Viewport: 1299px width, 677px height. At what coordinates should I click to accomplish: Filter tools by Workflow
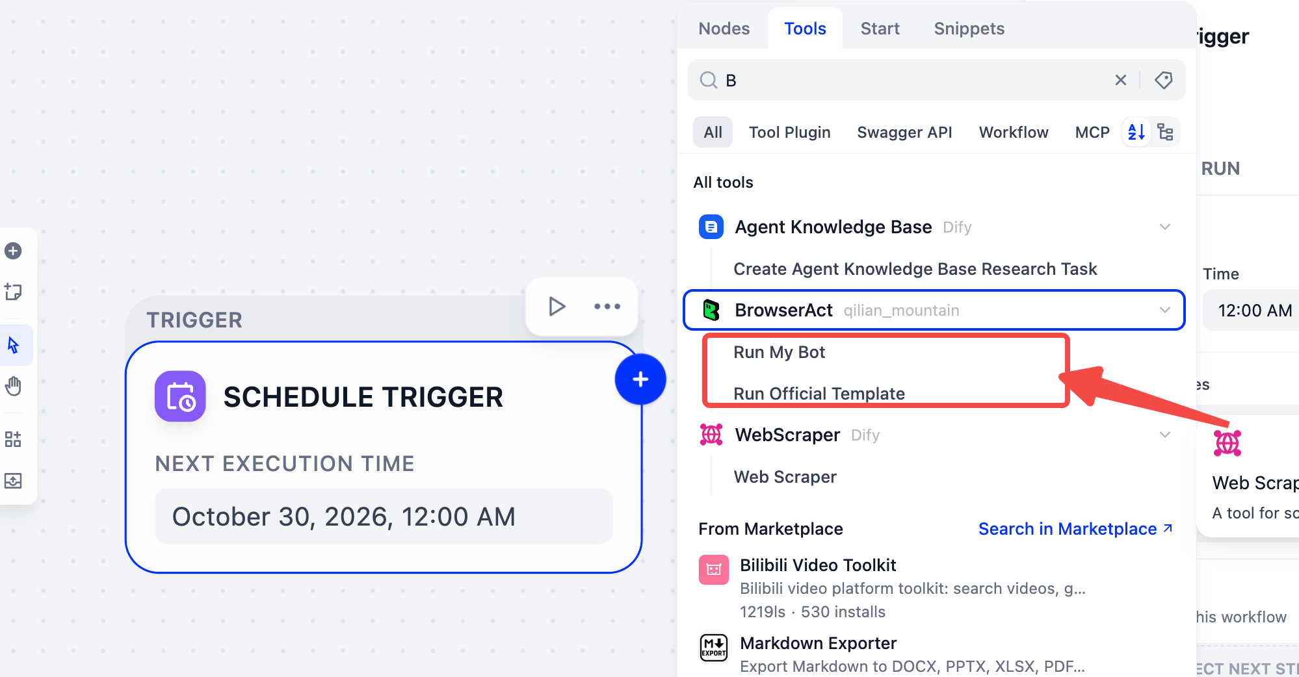(1014, 133)
